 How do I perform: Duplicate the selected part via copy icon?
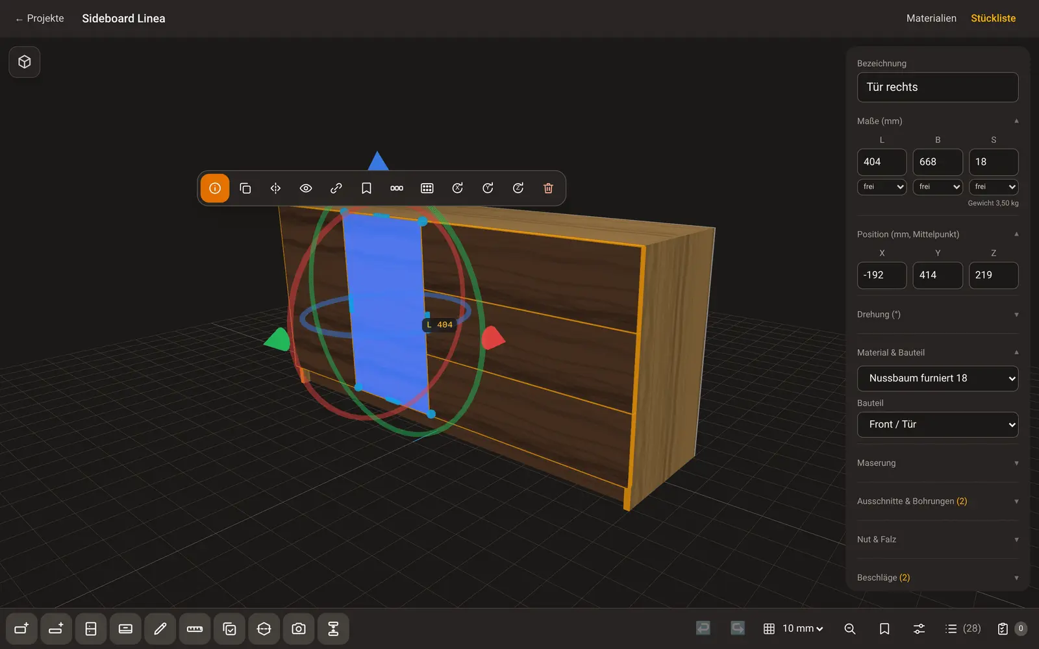tap(245, 188)
